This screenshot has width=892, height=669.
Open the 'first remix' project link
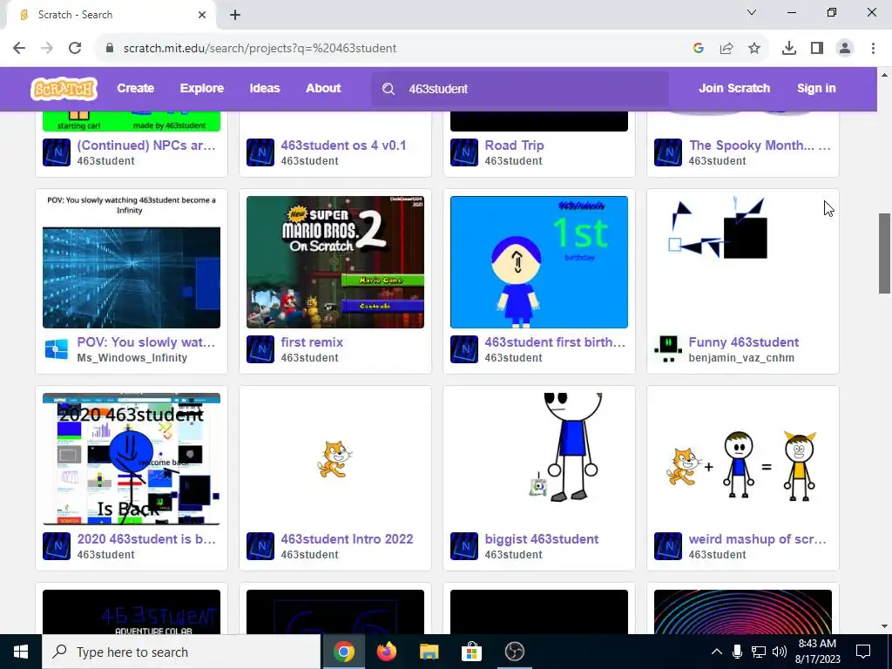click(x=312, y=341)
